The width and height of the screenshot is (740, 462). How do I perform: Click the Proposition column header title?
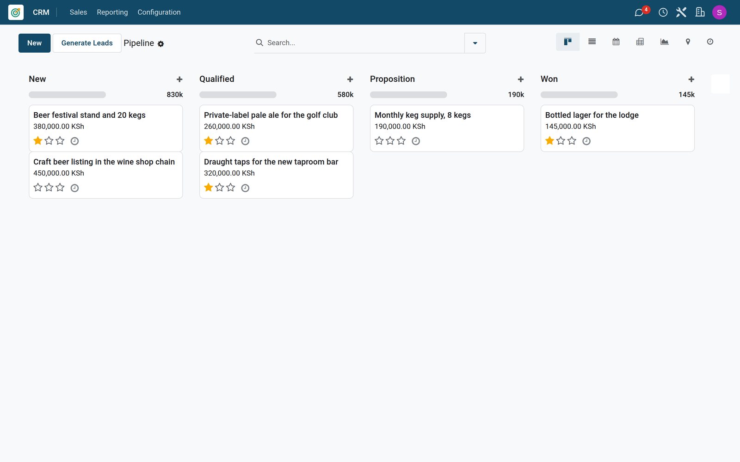[x=393, y=79]
